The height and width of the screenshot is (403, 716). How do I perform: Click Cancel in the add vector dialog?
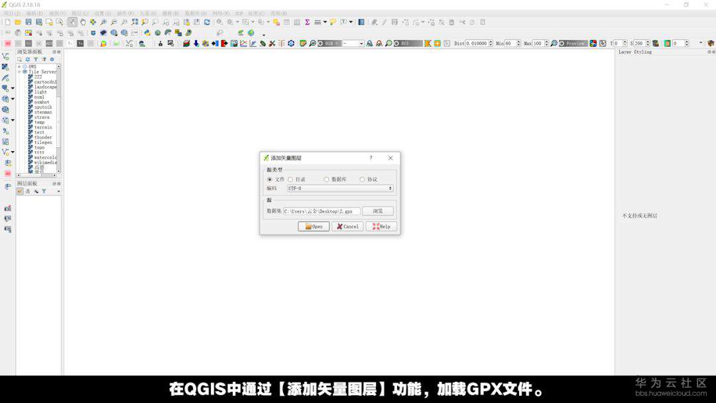tap(347, 227)
